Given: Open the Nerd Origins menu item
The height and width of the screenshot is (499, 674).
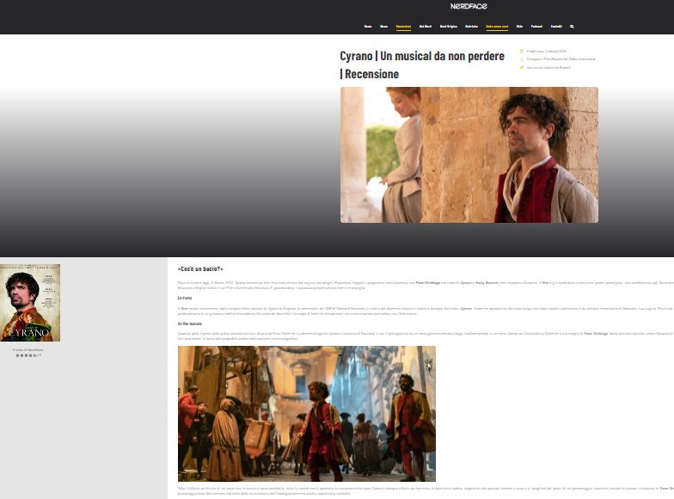Looking at the screenshot, I should pyautogui.click(x=449, y=26).
